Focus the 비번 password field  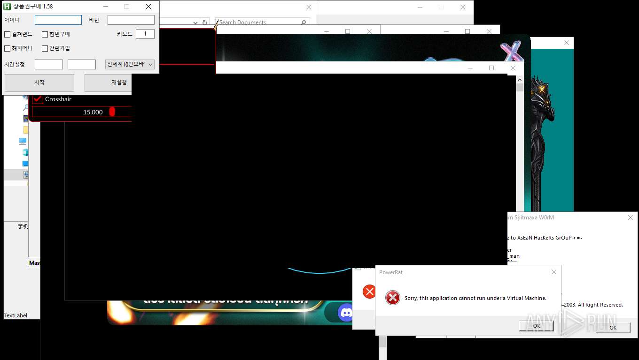(131, 20)
